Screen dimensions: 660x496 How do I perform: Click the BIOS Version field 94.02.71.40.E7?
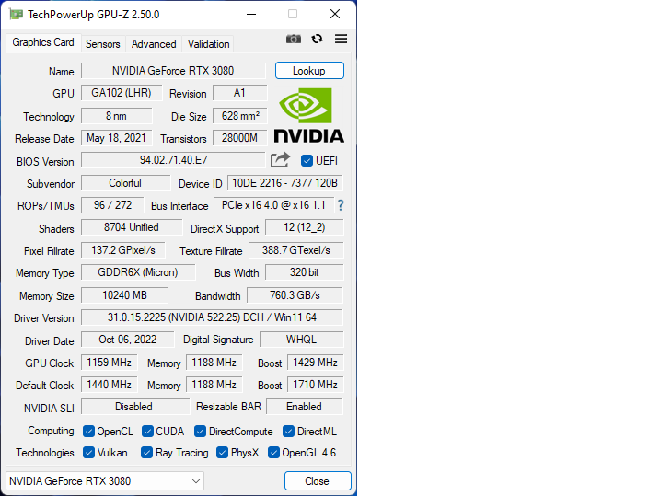[173, 160]
